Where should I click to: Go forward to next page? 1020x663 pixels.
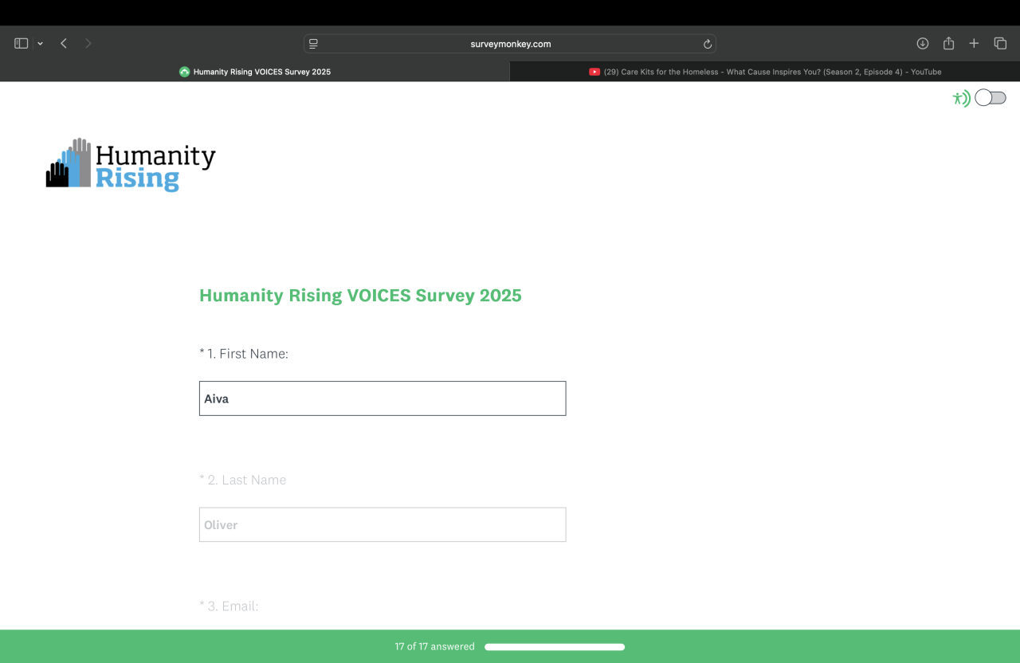click(88, 44)
